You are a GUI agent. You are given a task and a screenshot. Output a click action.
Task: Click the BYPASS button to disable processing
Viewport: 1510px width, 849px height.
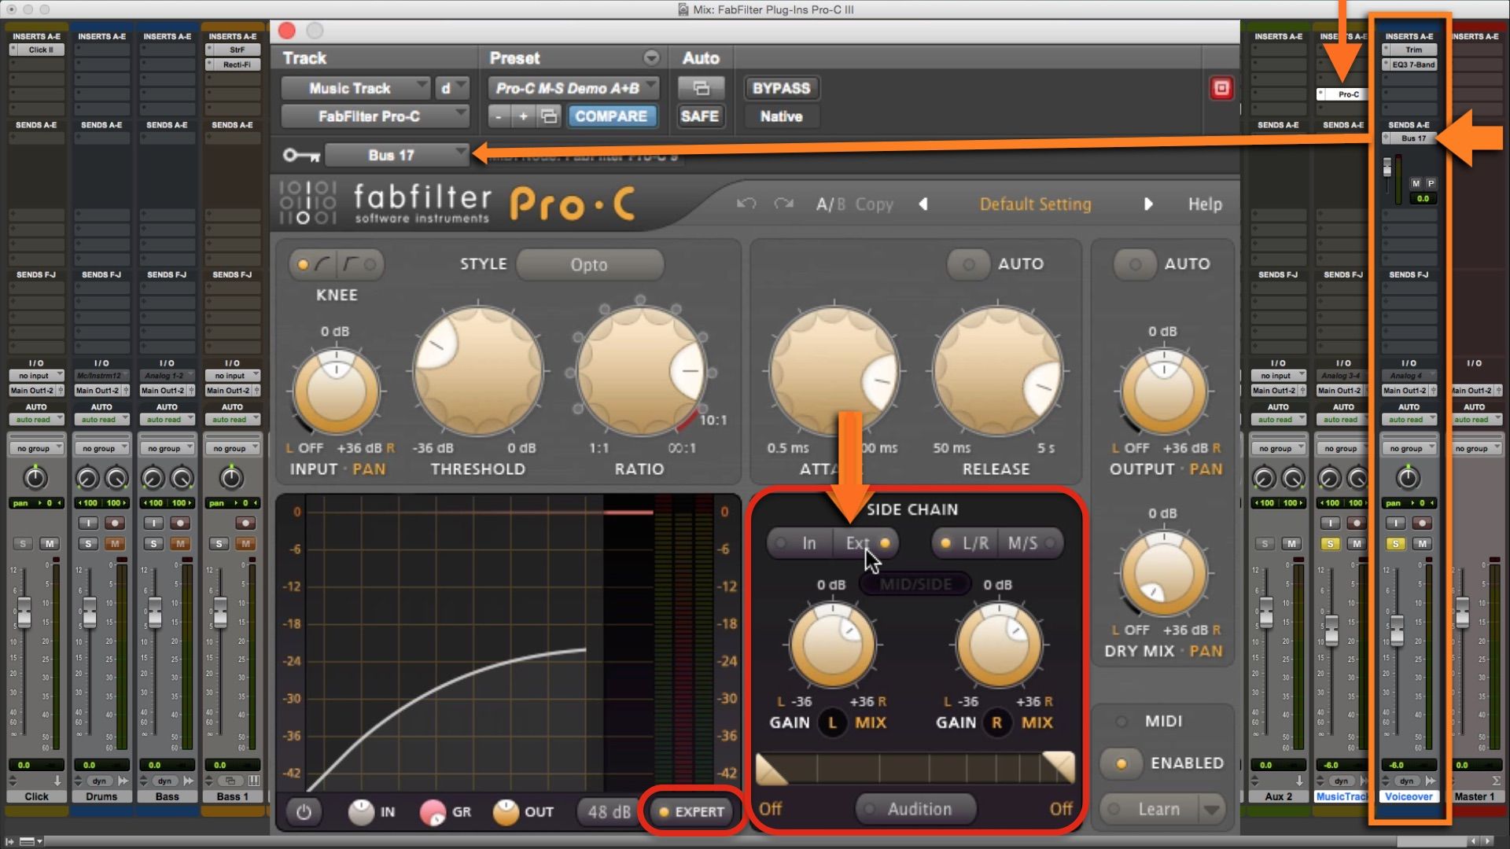[782, 87]
